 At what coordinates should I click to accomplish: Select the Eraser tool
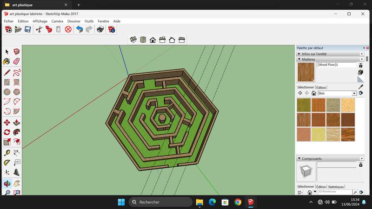click(16, 61)
